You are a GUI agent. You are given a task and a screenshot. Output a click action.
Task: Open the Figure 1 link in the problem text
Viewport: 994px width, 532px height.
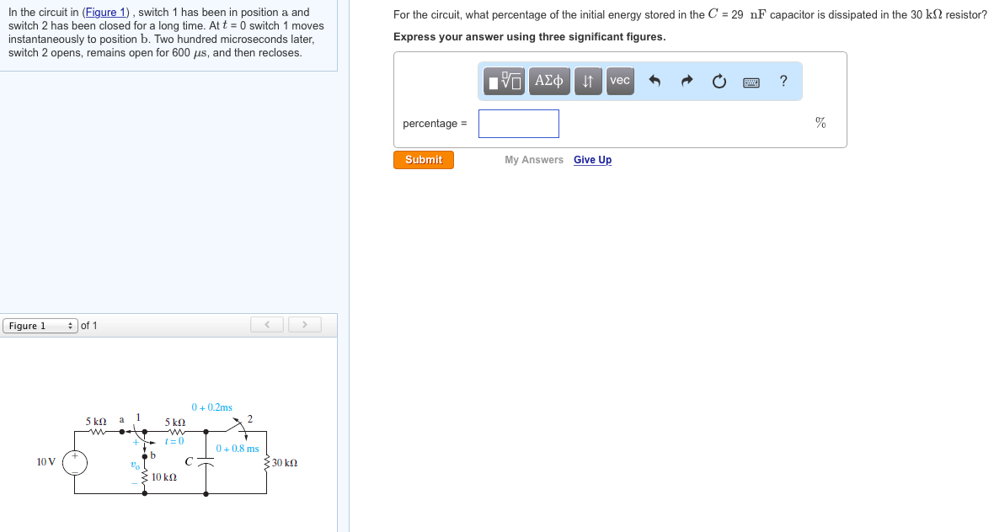click(105, 11)
